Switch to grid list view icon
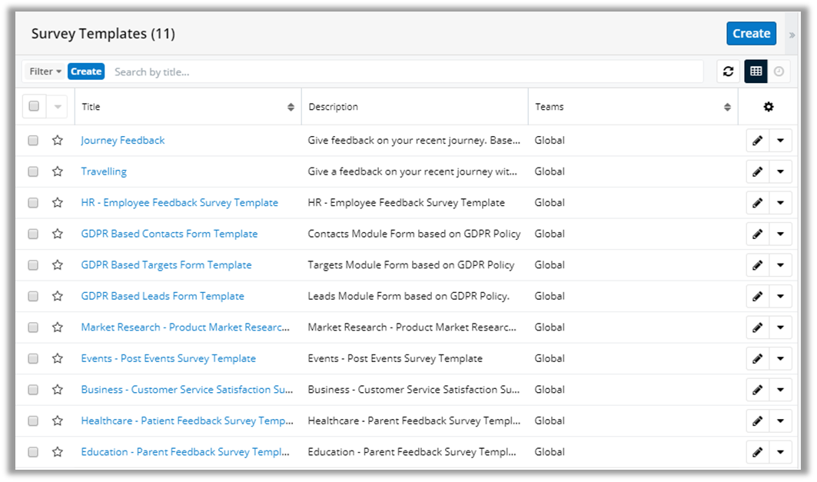The image size is (817, 482). click(756, 71)
